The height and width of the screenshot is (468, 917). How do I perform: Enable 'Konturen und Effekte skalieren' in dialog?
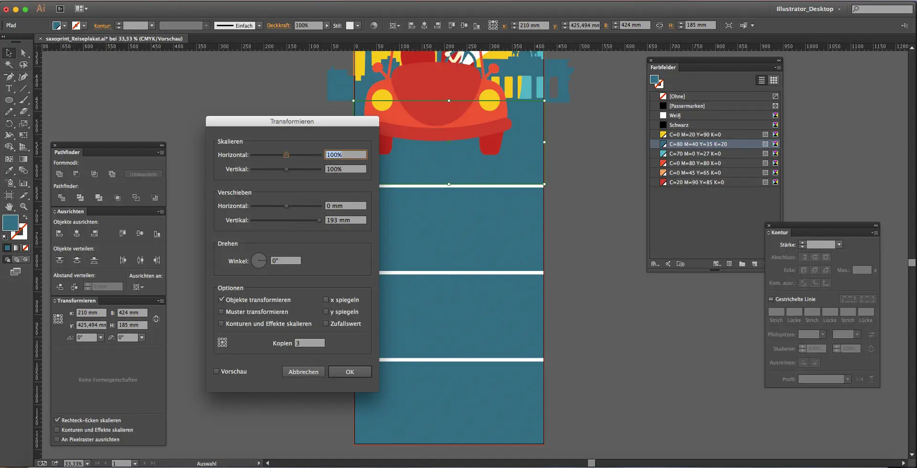point(221,323)
